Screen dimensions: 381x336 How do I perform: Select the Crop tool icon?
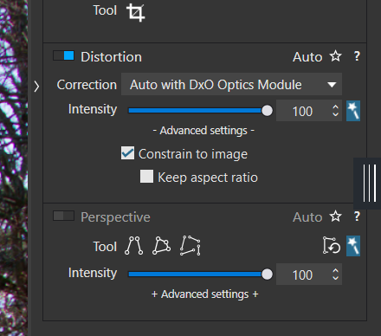[136, 12]
